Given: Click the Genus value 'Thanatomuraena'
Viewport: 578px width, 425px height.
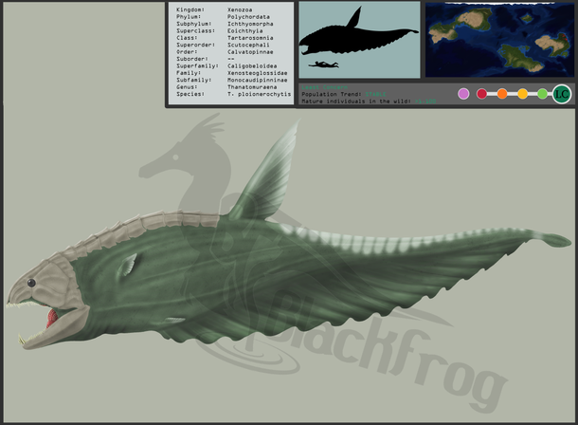Looking at the screenshot, I should coord(252,86).
